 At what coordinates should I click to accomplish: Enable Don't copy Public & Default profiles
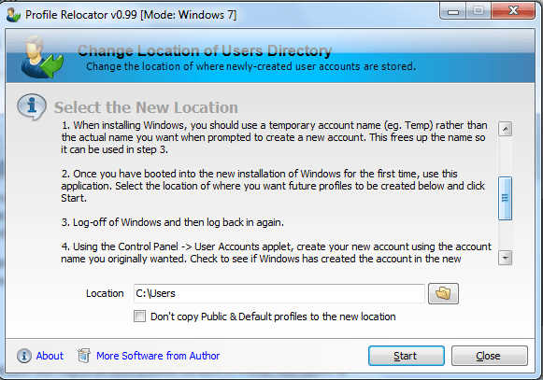coord(139,317)
